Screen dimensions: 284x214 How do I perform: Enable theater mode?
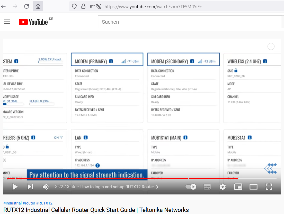click(x=253, y=187)
